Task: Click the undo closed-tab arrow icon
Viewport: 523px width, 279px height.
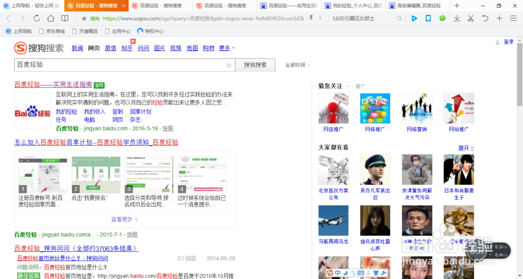Action: tap(485, 18)
